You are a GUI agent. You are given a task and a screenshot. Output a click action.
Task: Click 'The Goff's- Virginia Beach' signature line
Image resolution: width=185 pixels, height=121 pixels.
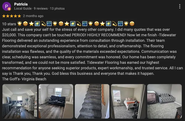(x=24, y=79)
